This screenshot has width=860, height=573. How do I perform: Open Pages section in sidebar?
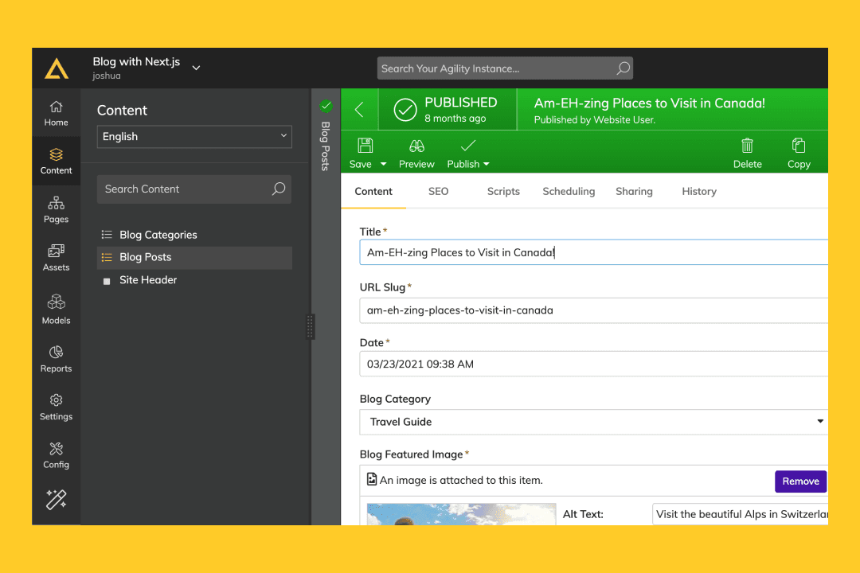[x=56, y=210]
